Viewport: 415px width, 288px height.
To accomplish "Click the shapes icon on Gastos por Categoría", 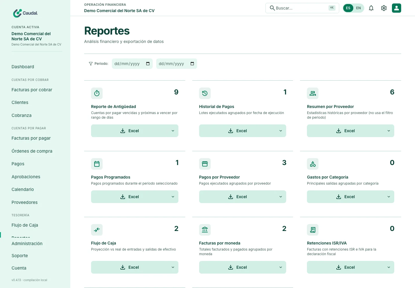I will coord(313,164).
